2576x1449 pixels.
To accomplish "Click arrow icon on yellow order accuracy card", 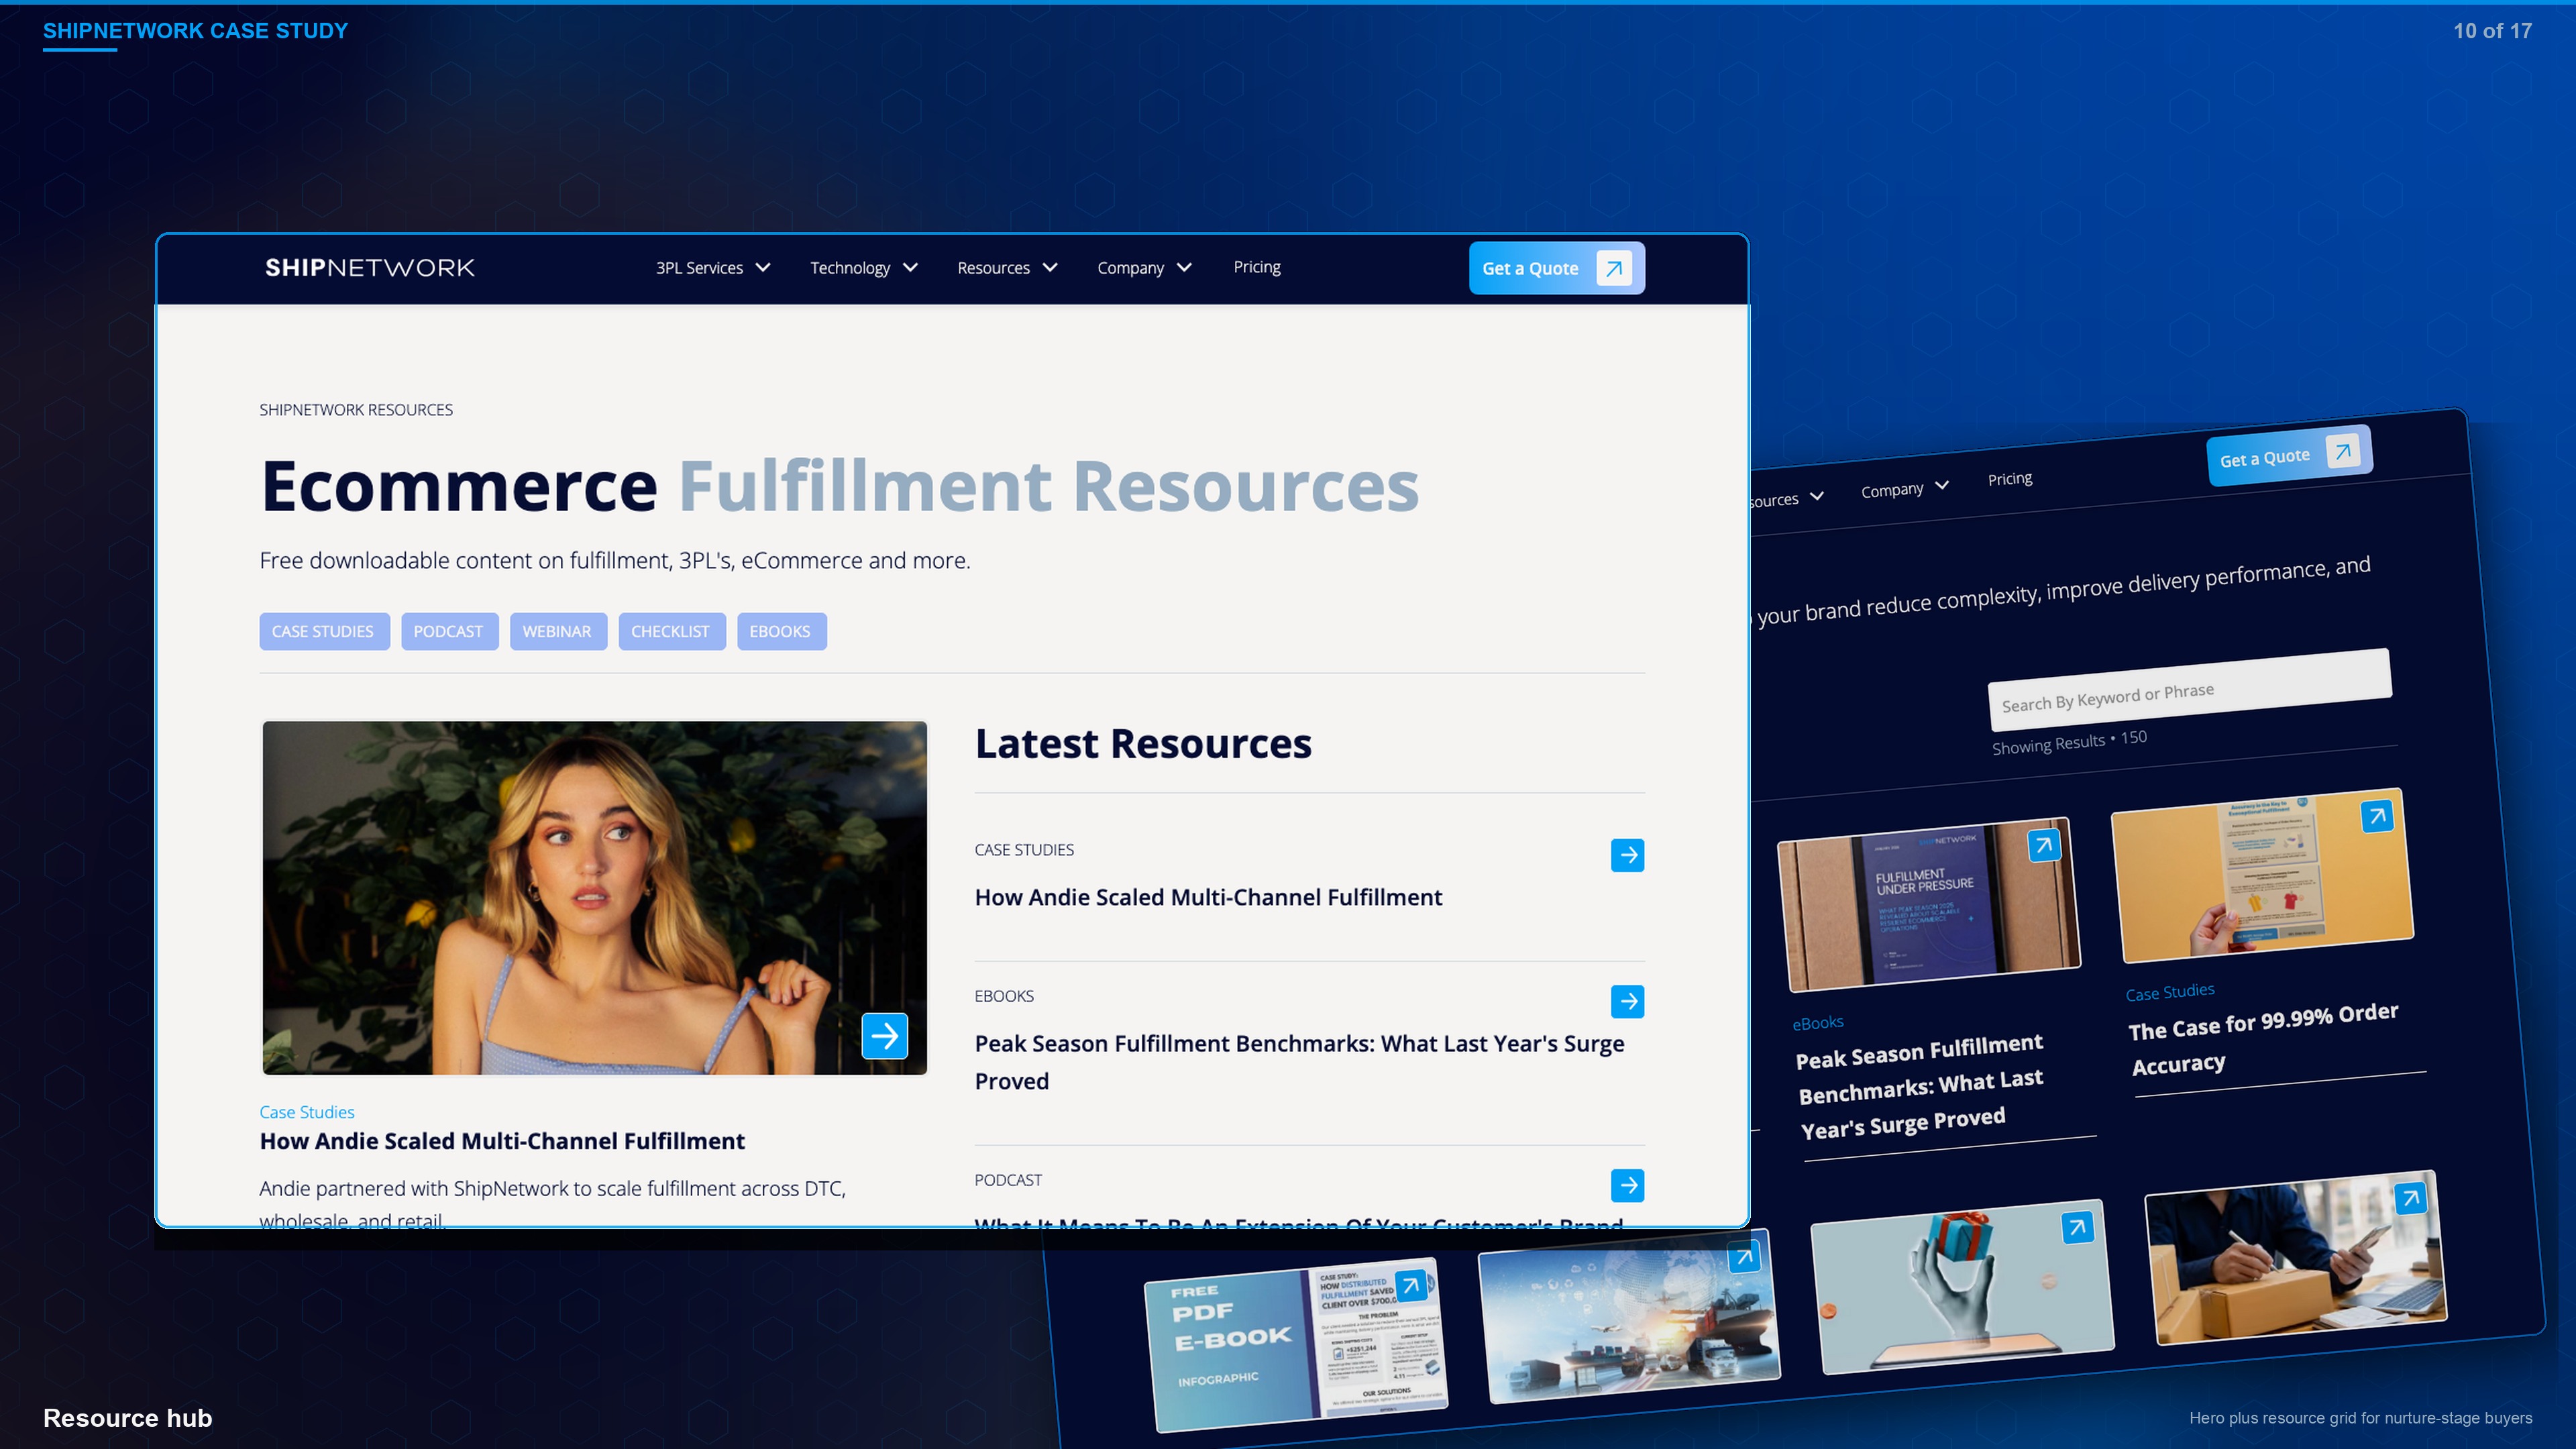I will pos(2378,816).
